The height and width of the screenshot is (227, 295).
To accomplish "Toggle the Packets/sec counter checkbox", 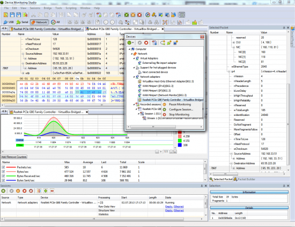I will pos(3,167).
